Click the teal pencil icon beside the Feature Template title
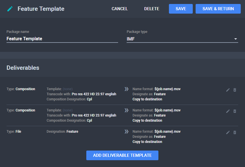The image size is (245, 167). [x=10, y=9]
